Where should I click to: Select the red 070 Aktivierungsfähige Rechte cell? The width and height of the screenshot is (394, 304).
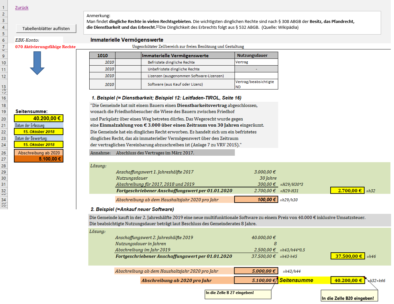coord(45,47)
